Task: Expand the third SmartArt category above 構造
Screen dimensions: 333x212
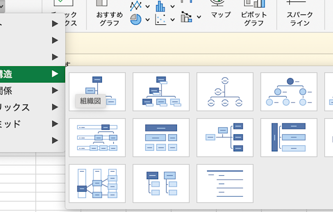Action: (x=55, y=57)
